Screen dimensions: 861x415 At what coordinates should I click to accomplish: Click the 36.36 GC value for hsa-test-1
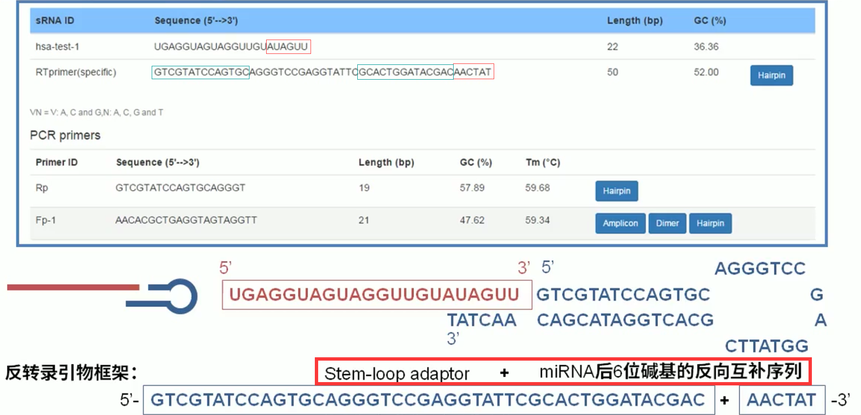point(706,47)
